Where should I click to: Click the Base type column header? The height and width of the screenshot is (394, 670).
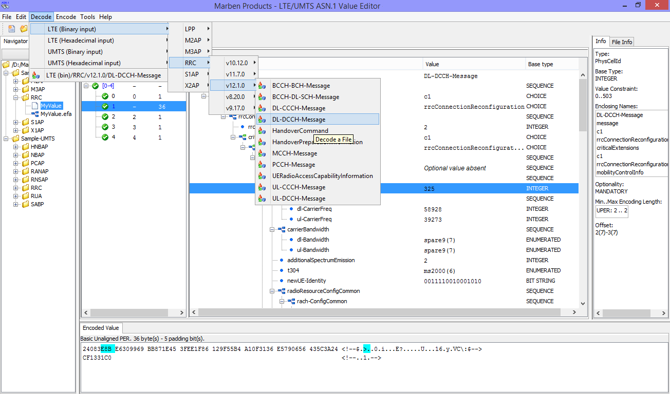(552, 64)
